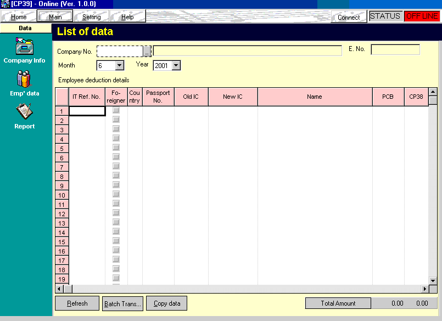The height and width of the screenshot is (321, 442).
Task: Open the Emp' data icon
Action: coord(24,81)
